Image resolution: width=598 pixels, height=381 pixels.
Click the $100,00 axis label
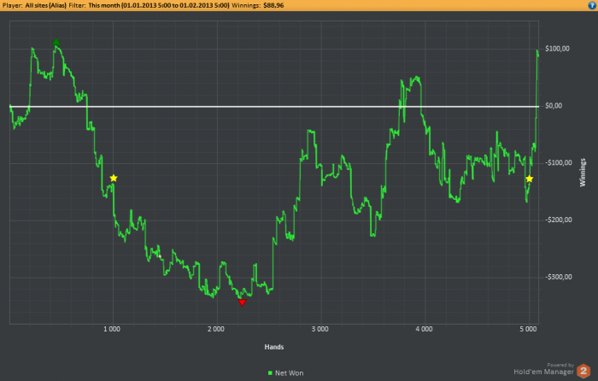(x=557, y=49)
